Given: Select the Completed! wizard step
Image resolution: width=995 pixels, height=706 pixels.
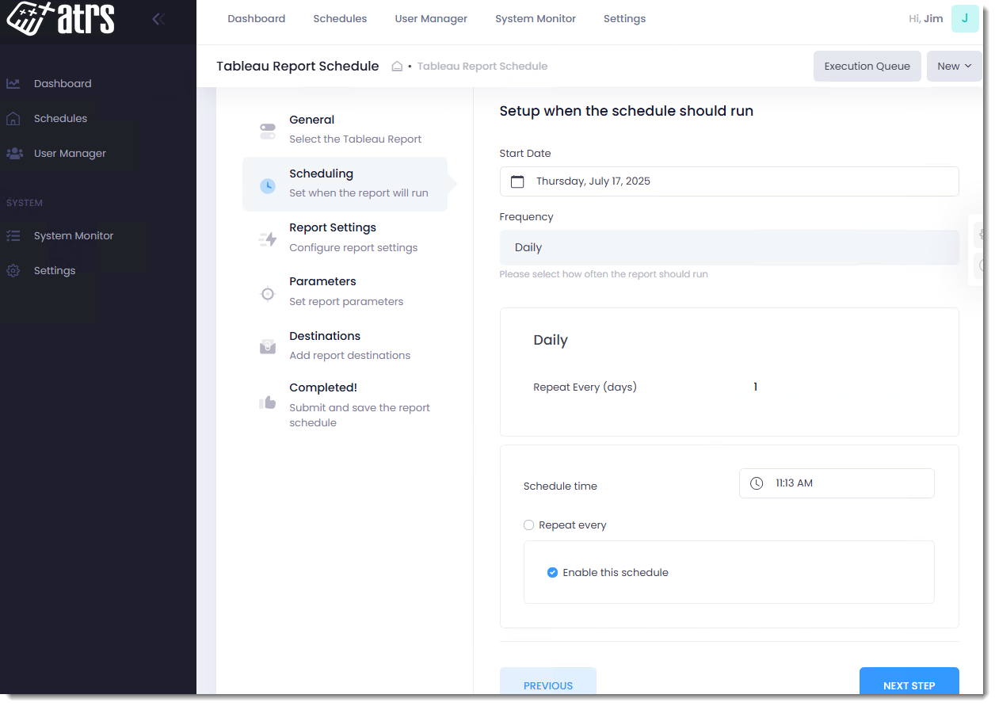Looking at the screenshot, I should (345, 405).
